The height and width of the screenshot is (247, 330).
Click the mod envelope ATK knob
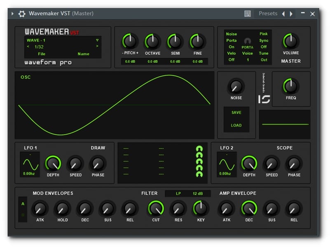40,209
